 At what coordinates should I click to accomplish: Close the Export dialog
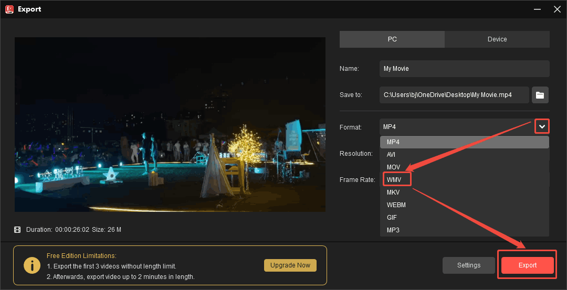click(x=556, y=9)
